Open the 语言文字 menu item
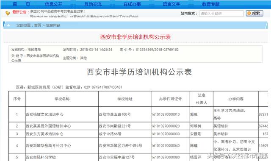 pyautogui.click(x=171, y=4)
